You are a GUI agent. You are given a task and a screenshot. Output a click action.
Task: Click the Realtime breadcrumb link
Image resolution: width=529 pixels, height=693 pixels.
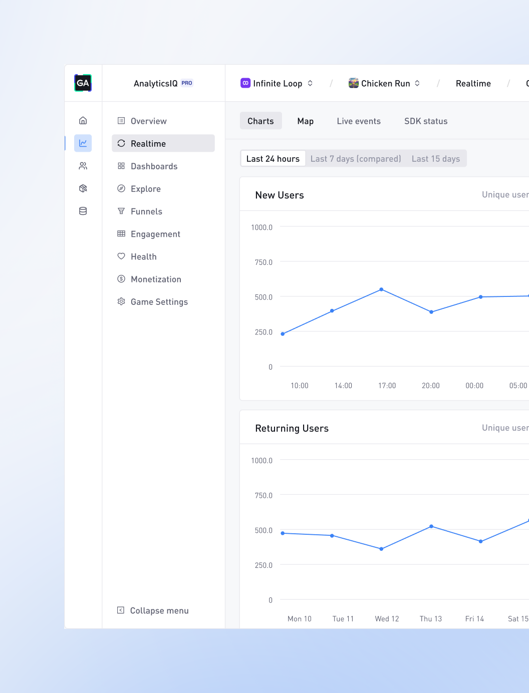pyautogui.click(x=473, y=84)
